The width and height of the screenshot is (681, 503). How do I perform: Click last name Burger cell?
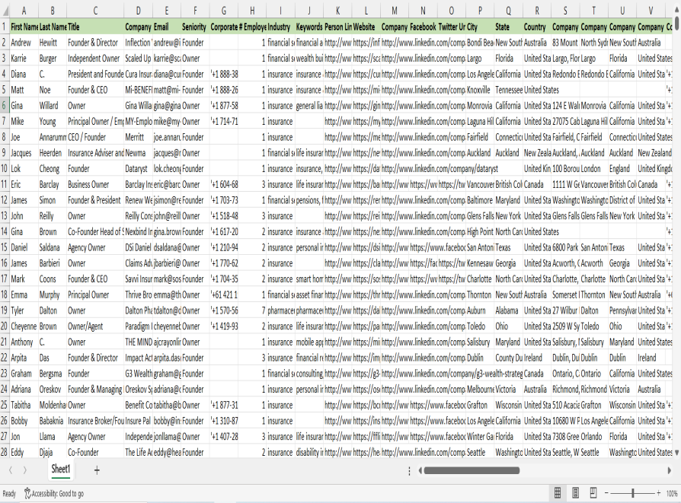[53, 58]
